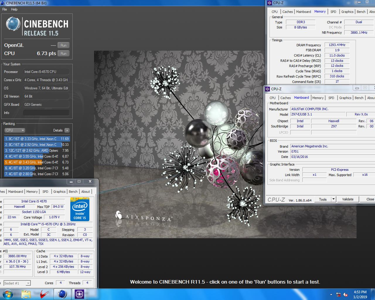The height and width of the screenshot is (300, 375).
Task: Select ranking entry 8C/16T @ 3.33 GHz Xeon
Action: pyautogui.click(x=37, y=139)
